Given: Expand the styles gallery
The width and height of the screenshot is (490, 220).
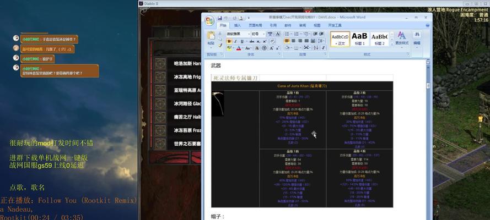Looking at the screenshot, I should [x=392, y=45].
